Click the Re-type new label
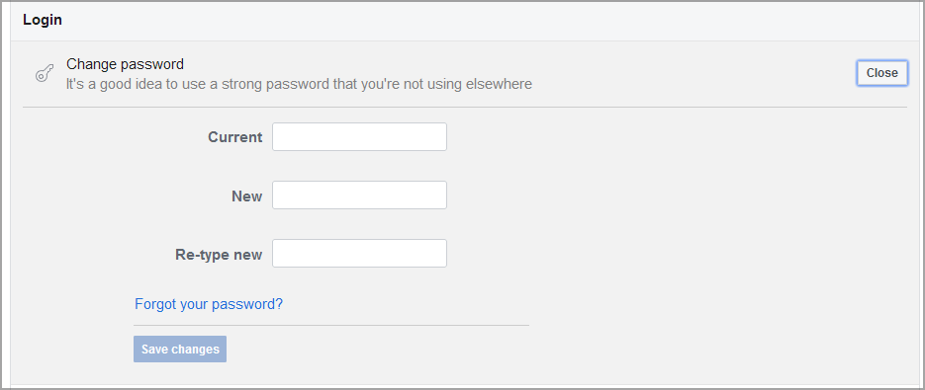 (219, 255)
